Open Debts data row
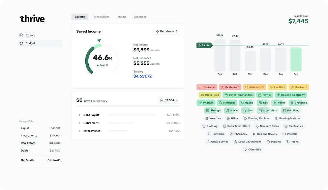 [x=40, y=151]
